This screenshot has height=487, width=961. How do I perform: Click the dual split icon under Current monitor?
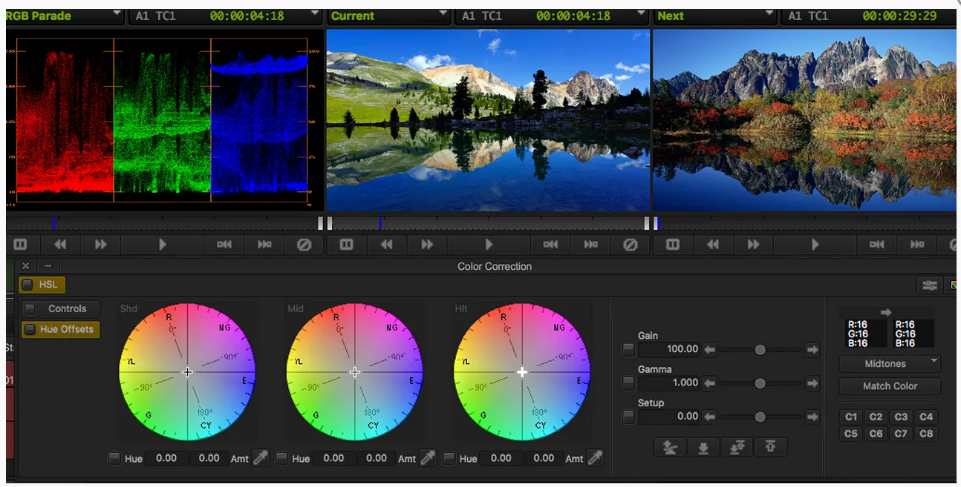point(347,244)
